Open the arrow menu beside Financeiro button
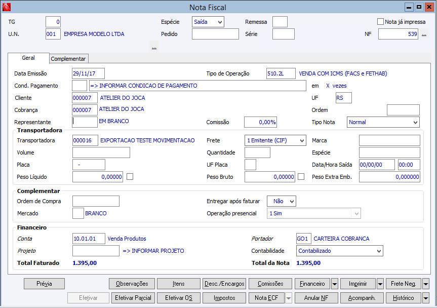This screenshot has height=308, width=437. coord(334,284)
